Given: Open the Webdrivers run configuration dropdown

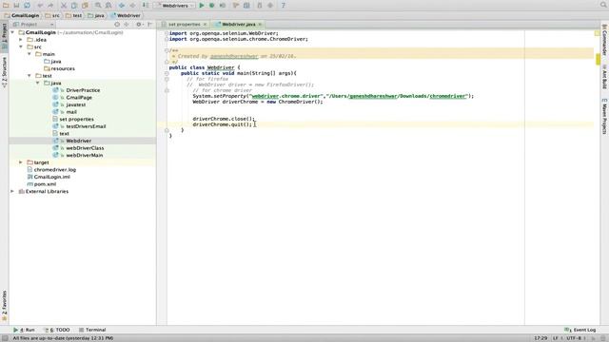Looking at the screenshot, I should click(174, 6).
